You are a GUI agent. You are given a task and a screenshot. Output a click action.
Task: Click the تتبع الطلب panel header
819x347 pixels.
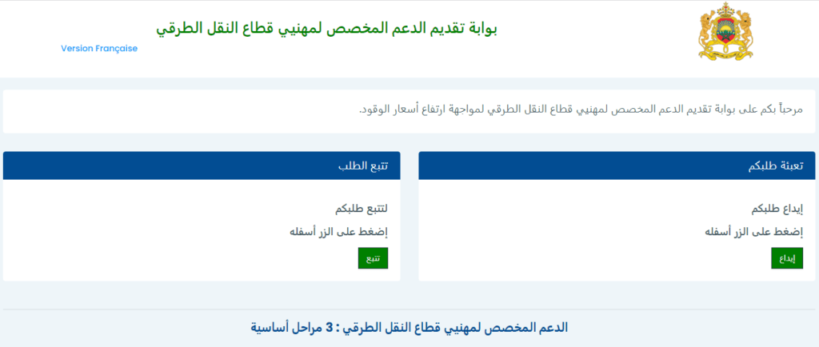click(x=202, y=166)
